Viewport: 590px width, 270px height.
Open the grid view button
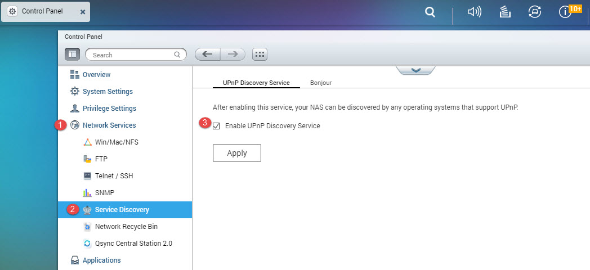[260, 54]
